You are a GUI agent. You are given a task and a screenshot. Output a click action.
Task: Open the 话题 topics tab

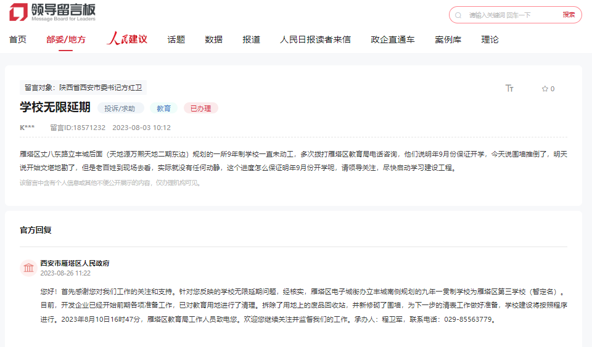176,39
